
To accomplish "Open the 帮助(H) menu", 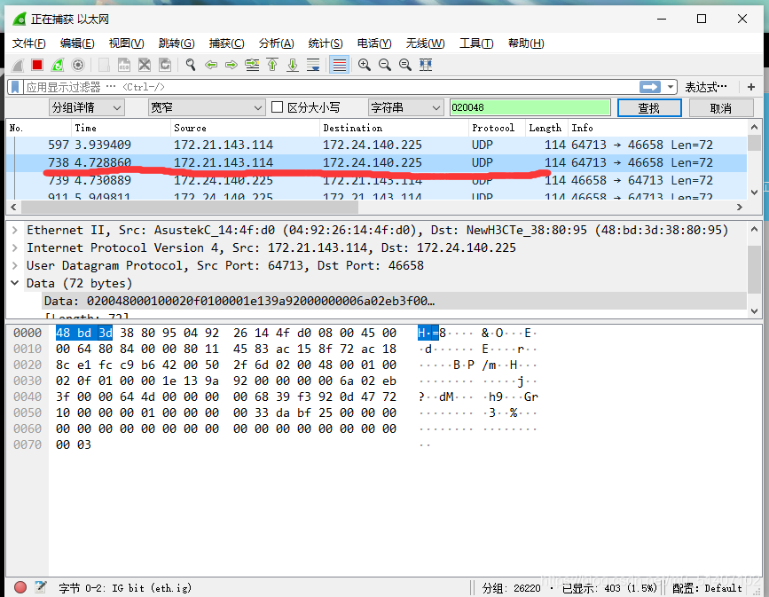I will point(526,43).
